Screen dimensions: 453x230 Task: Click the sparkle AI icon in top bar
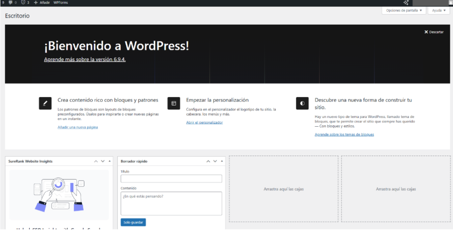(x=406, y=3)
